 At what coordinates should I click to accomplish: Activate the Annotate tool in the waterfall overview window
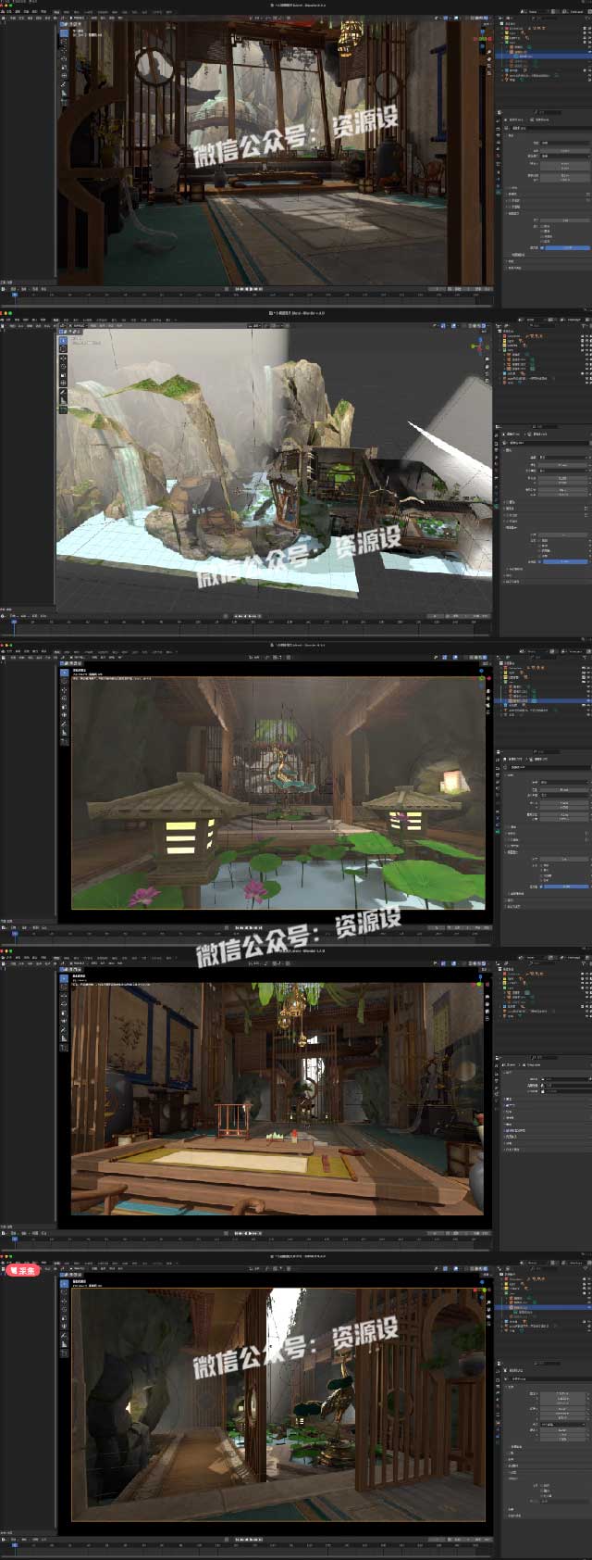[x=63, y=393]
